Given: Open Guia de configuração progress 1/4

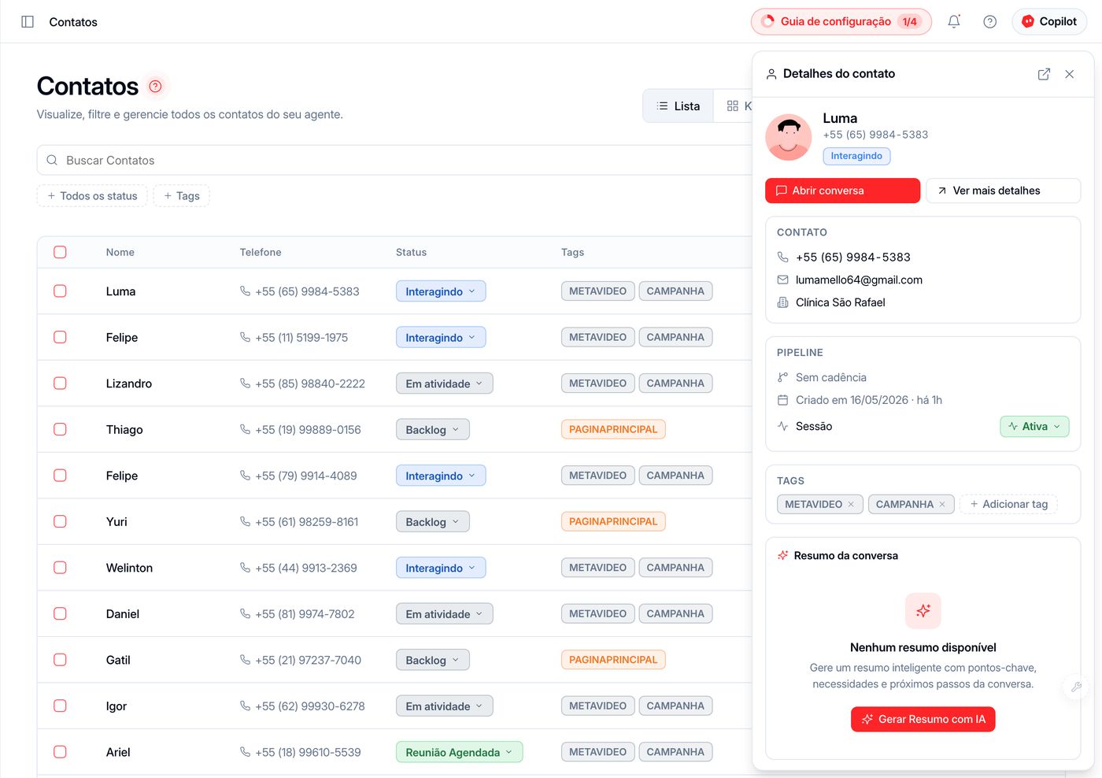Looking at the screenshot, I should pyautogui.click(x=841, y=22).
